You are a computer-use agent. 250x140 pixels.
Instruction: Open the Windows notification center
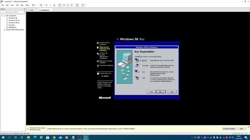pyautogui.click(x=246, y=137)
